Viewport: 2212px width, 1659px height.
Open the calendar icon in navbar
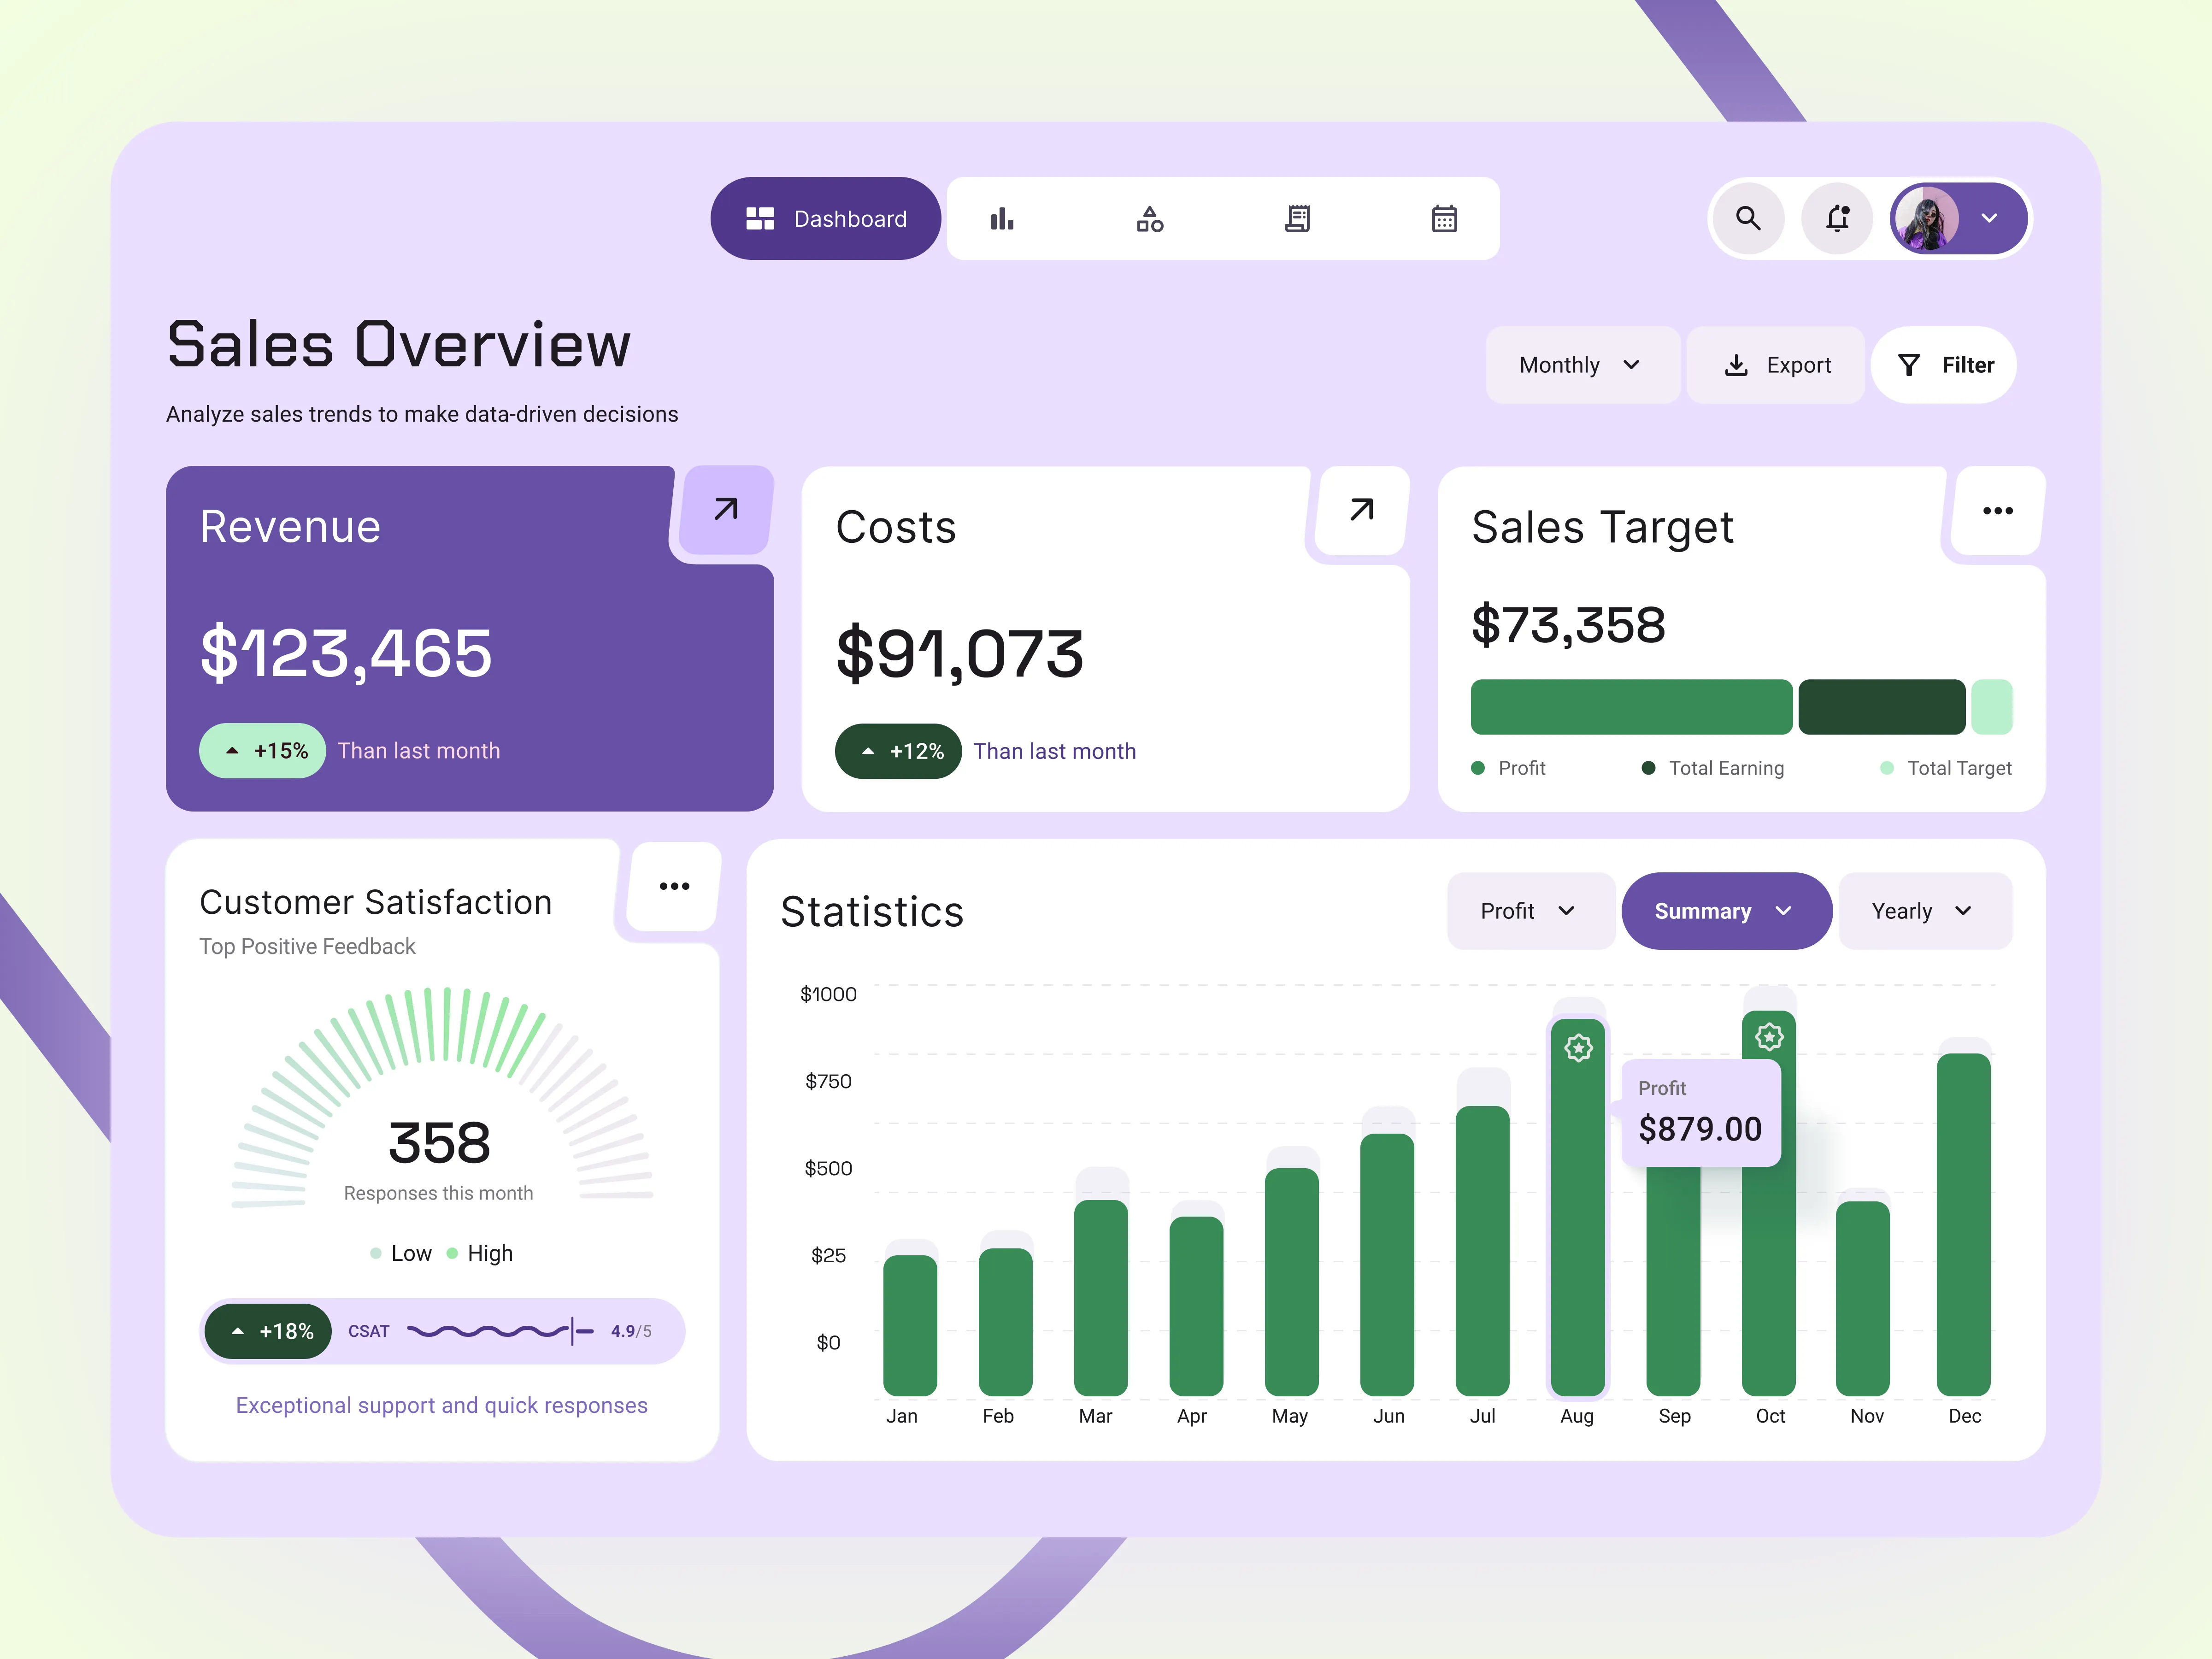1444,219
